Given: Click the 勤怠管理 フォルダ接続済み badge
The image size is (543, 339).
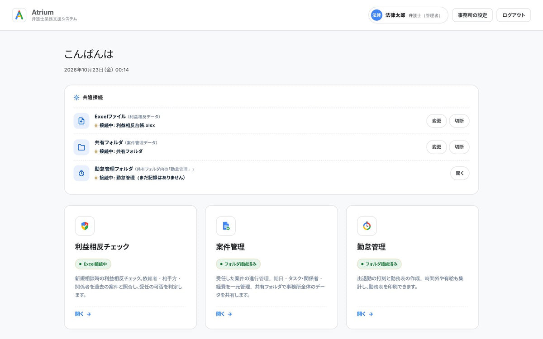Looking at the screenshot, I should pos(380,264).
